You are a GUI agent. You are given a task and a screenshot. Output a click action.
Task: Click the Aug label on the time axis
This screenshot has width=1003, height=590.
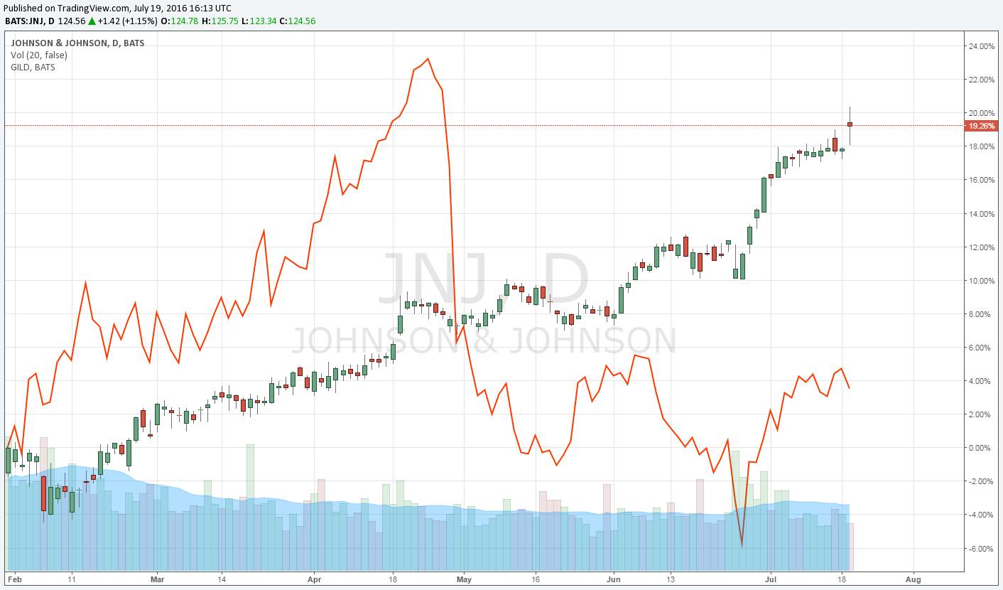[x=913, y=579]
